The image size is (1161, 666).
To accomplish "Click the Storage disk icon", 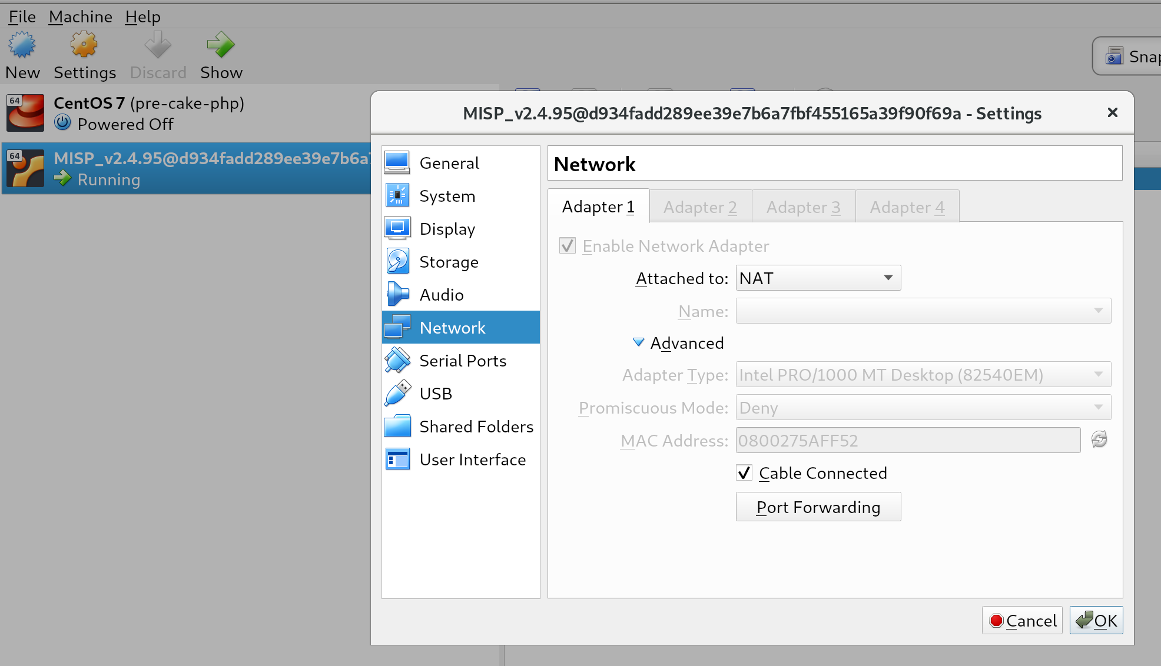I will [x=397, y=261].
